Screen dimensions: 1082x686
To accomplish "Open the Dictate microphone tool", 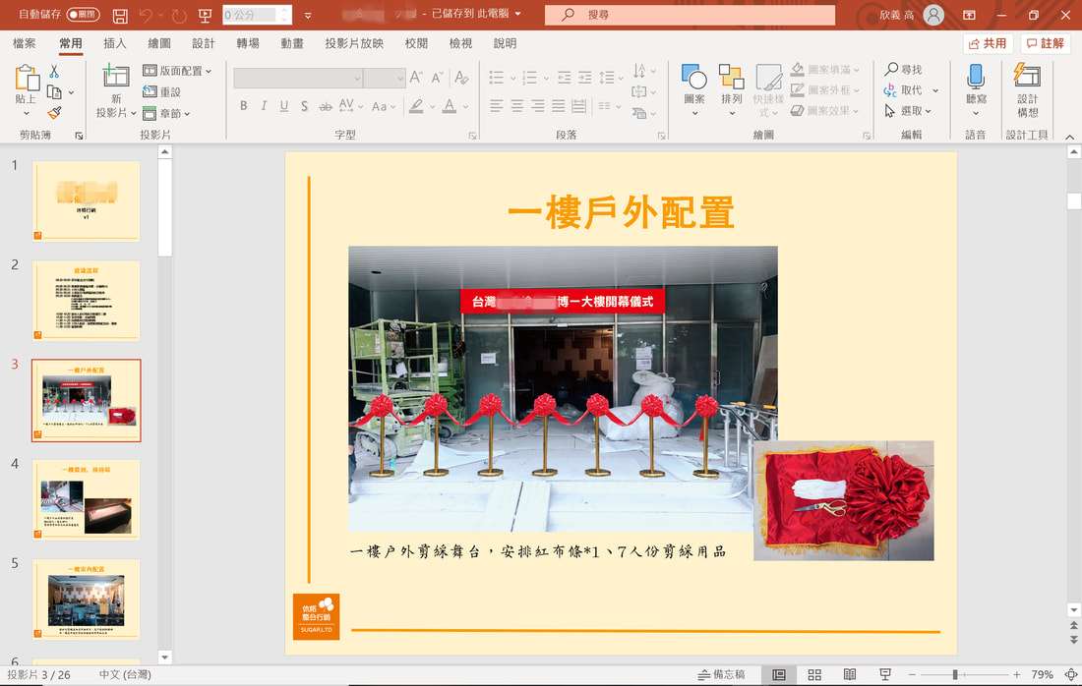I will coord(975,89).
